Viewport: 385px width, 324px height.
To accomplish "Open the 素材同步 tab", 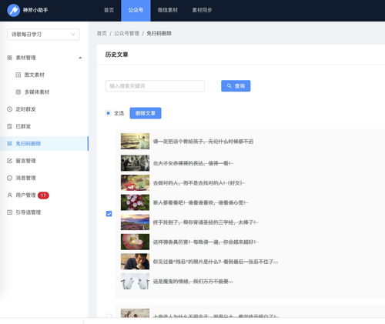I will click(x=202, y=10).
